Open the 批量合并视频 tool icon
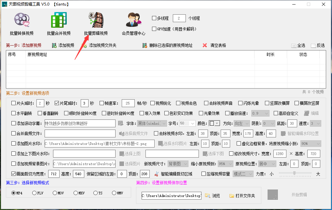Screen dimensions: 332x210 point(59,20)
